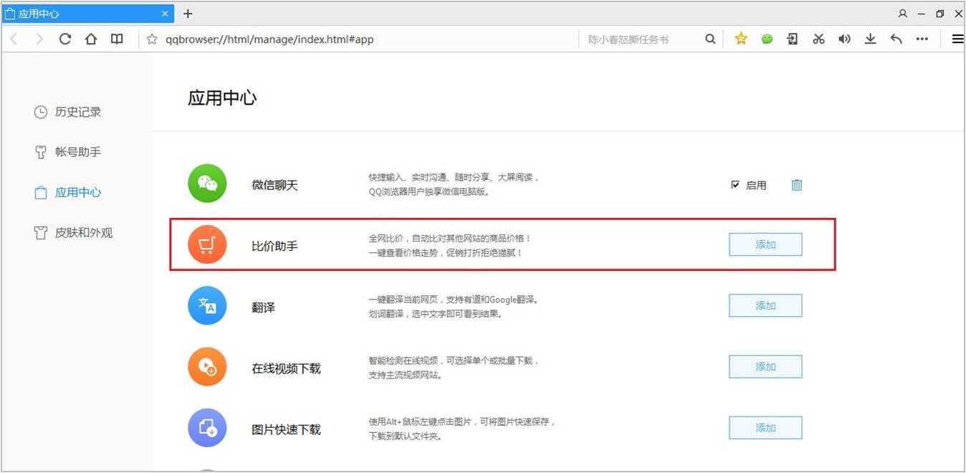
Task: Click the search box with 陈小春 text
Action: point(641,39)
